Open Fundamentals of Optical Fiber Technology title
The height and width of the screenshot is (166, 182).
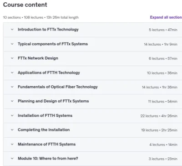58,87
